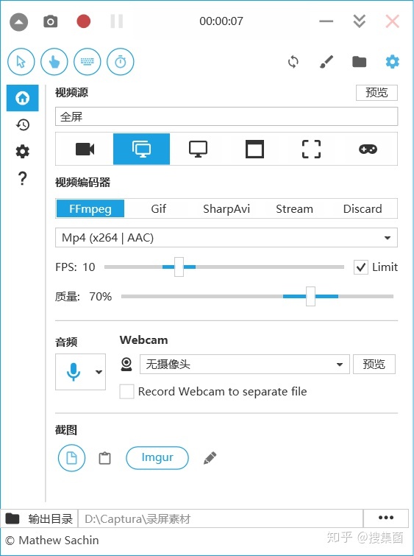Click the blue settings gear in top toolbar
Screen dimensions: 414x556
[x=392, y=62]
